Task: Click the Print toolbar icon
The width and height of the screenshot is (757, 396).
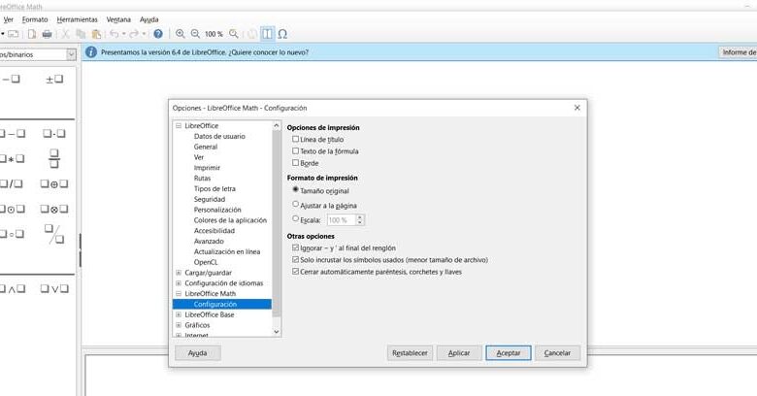Action: (x=47, y=34)
